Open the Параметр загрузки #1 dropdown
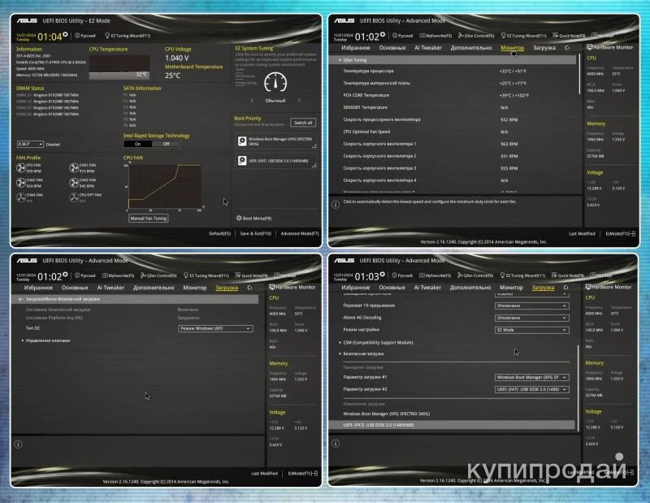The width and height of the screenshot is (650, 503). pyautogui.click(x=531, y=377)
